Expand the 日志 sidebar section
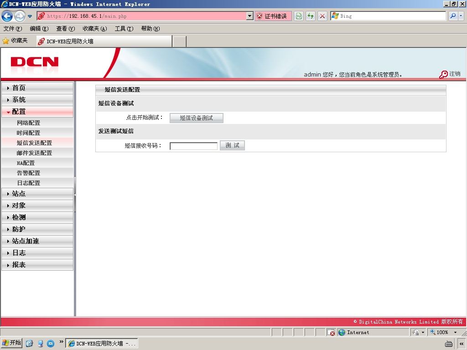 click(37, 253)
